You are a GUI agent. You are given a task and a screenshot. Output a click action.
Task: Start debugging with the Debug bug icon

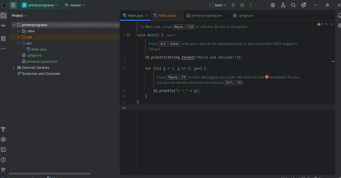coord(242,5)
